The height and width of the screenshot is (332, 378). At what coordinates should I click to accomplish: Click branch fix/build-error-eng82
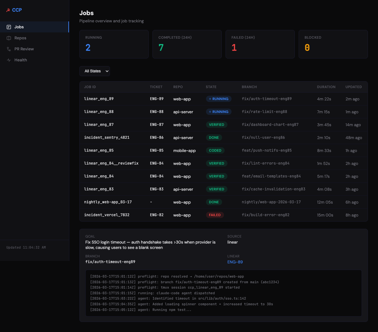tap(266, 215)
